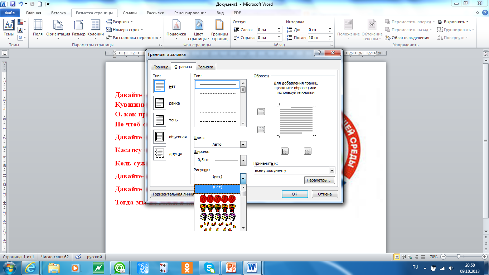Expand Расстановка переносов hyphenation dropdown
489x275 pixels.
coord(134,38)
